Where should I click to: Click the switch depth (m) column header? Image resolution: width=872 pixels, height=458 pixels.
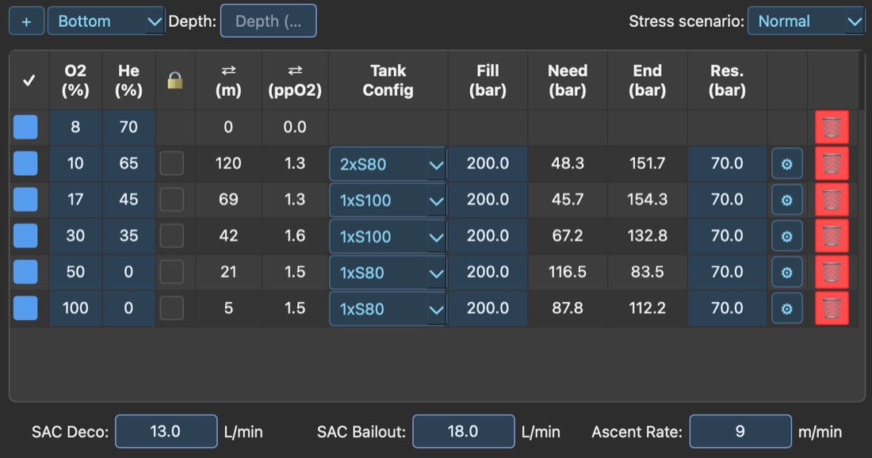pyautogui.click(x=228, y=81)
